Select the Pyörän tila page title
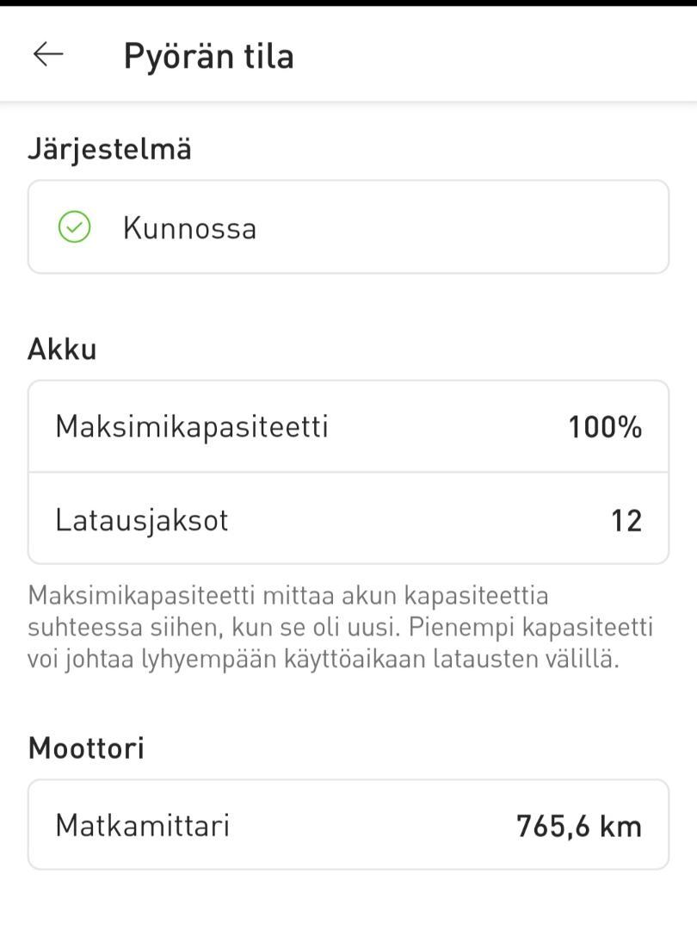The width and height of the screenshot is (697, 930). (x=208, y=57)
